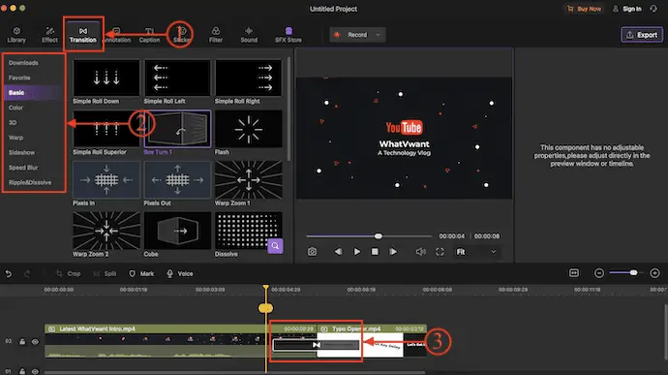
Task: Choose the Simple Roll Down transition
Action: pyautogui.click(x=106, y=78)
